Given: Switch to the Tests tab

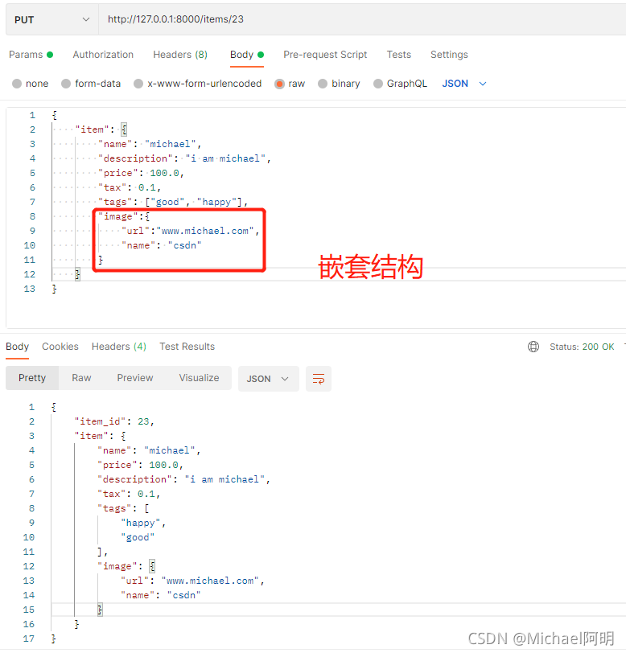Looking at the screenshot, I should coord(399,55).
